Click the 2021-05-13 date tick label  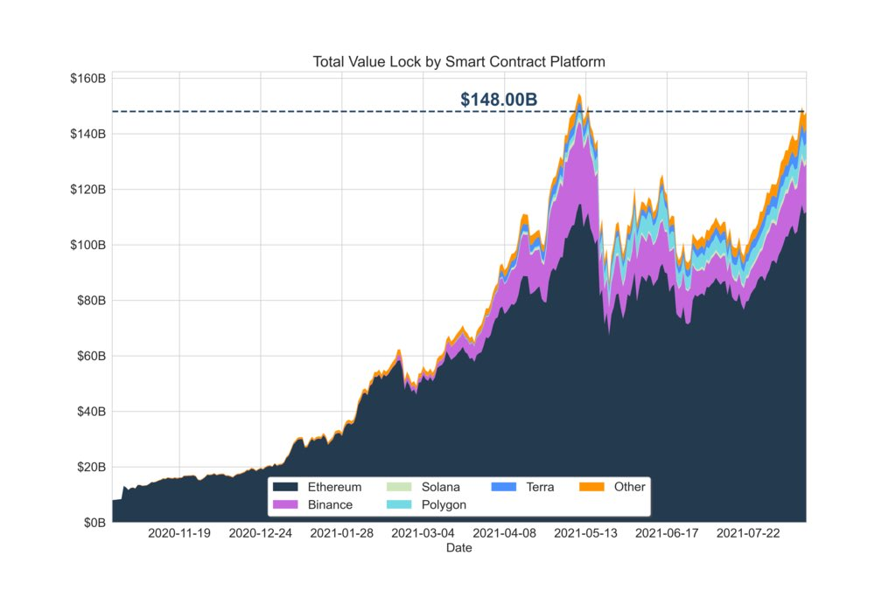coord(585,533)
